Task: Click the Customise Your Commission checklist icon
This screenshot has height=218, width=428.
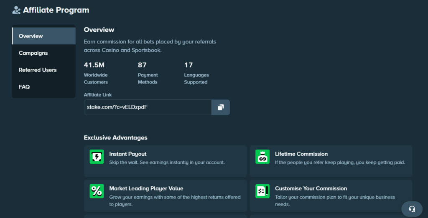Action: 262,191
